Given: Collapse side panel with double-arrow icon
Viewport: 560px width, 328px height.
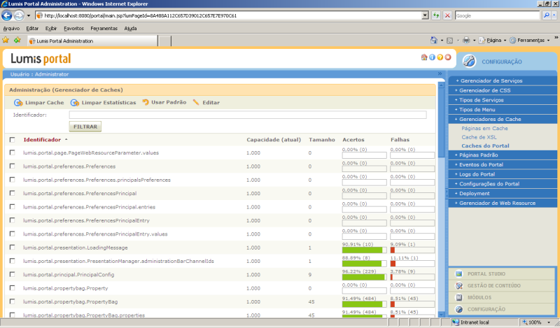Looking at the screenshot, I should [440, 73].
